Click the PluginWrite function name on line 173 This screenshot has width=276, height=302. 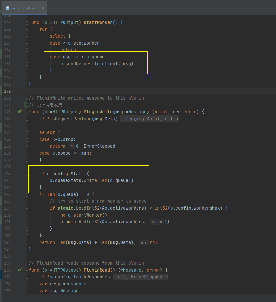coord(98,112)
